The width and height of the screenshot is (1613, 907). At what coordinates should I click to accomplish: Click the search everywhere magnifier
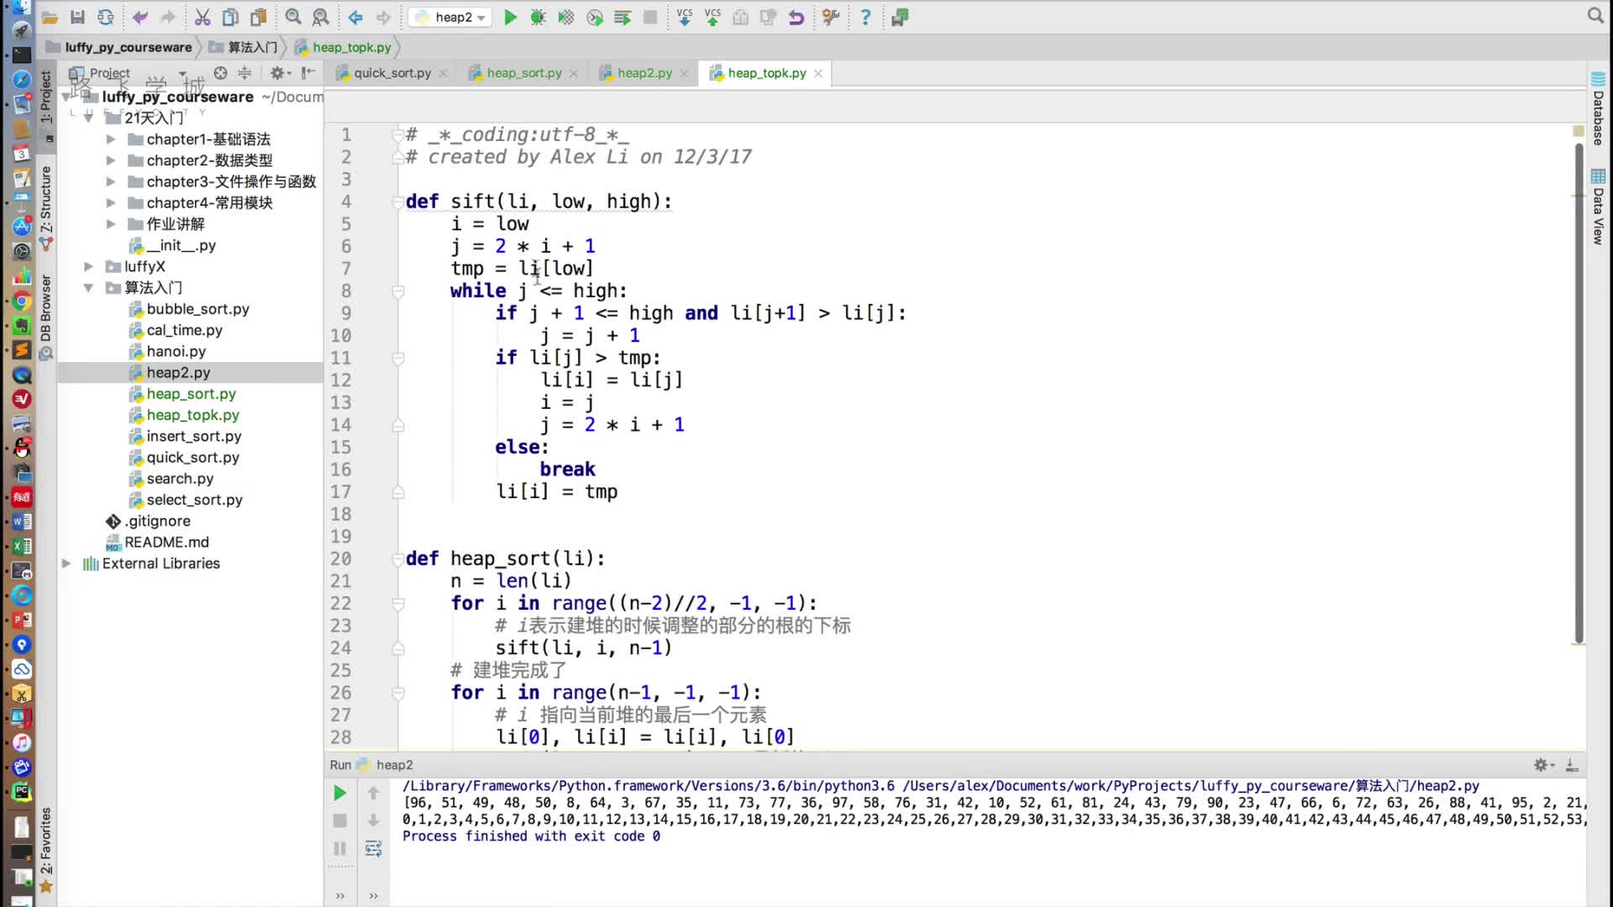coord(1595,15)
